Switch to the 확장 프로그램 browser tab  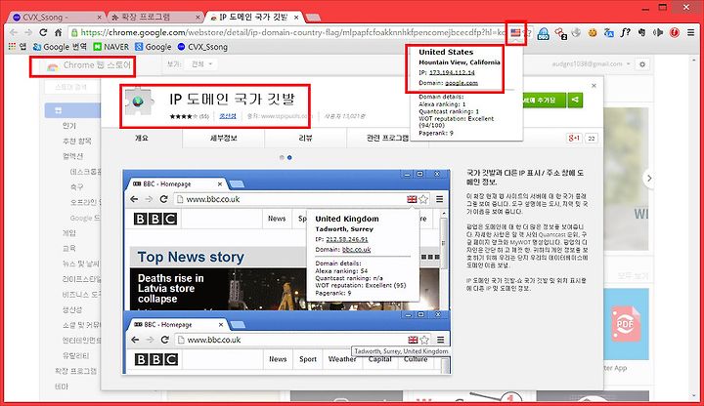(x=154, y=17)
